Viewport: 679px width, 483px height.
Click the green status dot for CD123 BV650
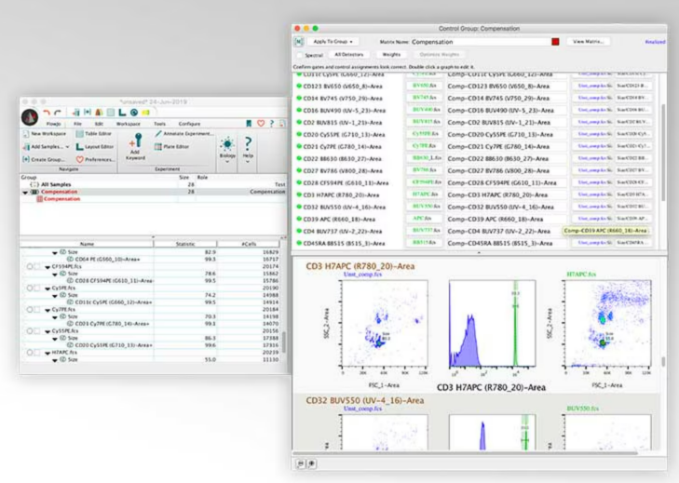click(x=299, y=87)
